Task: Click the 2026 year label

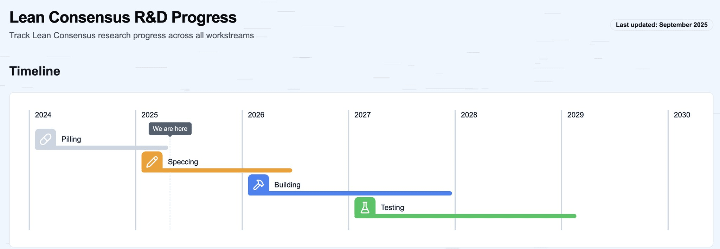Action: (x=256, y=115)
